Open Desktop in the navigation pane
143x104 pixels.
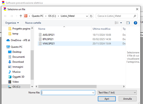pyautogui.click(x=15, y=52)
